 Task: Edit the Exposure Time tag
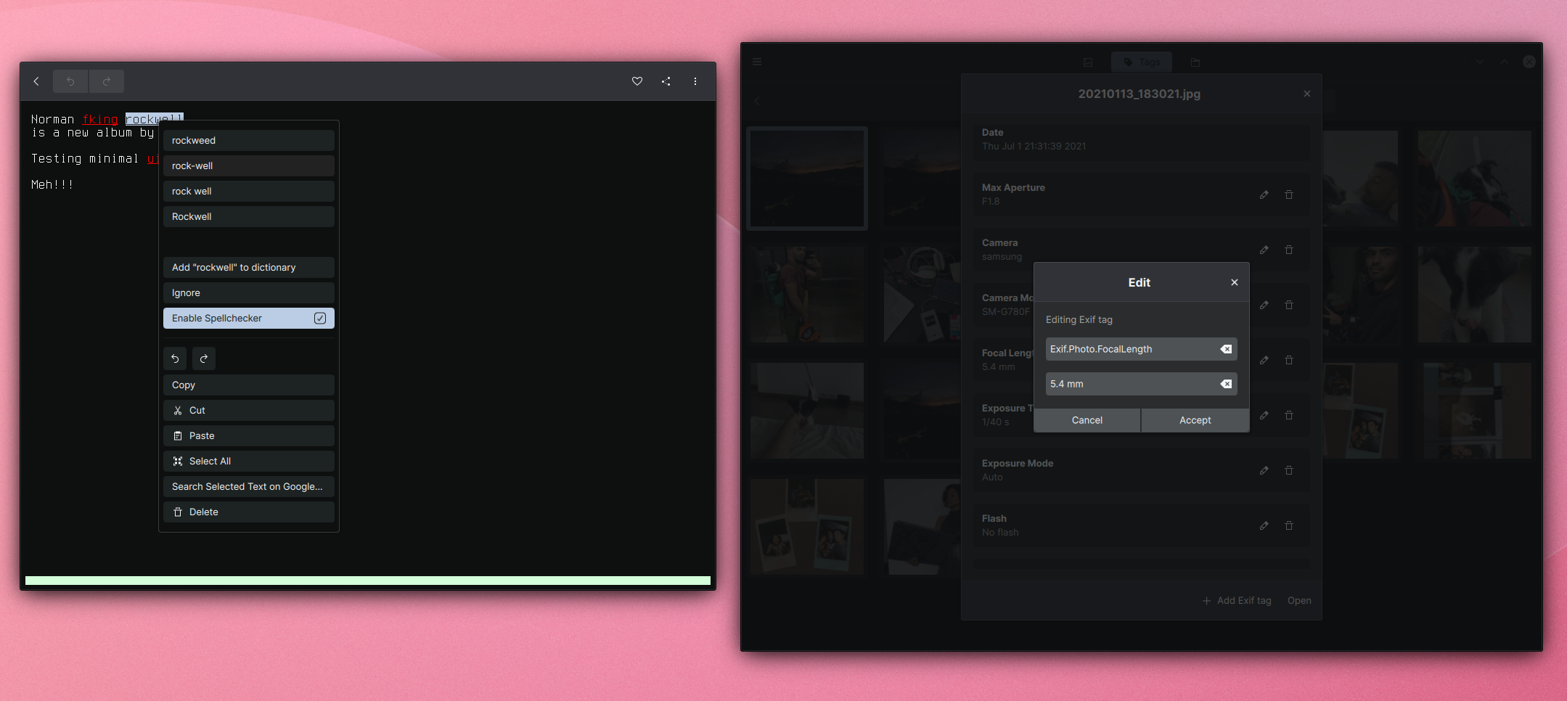[1264, 415]
